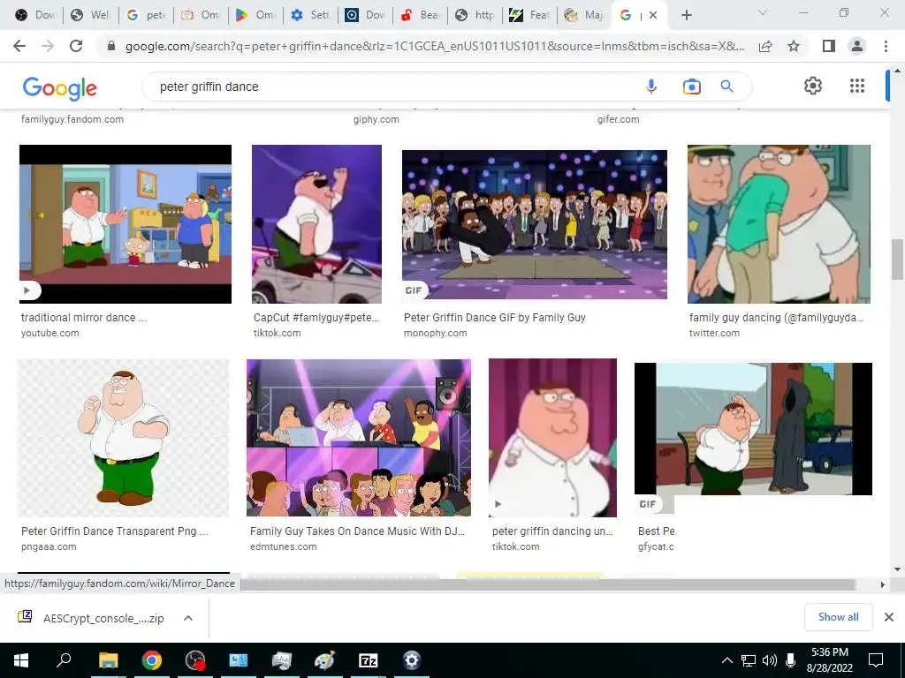
Task: View site lock information icon
Action: (111, 46)
